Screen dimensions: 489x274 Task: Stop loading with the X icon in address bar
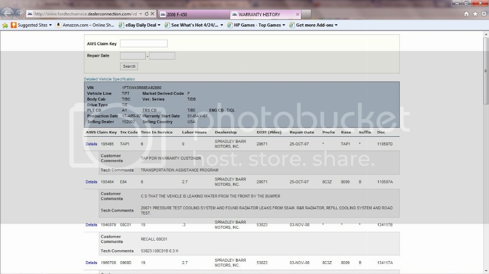pyautogui.click(x=152, y=14)
